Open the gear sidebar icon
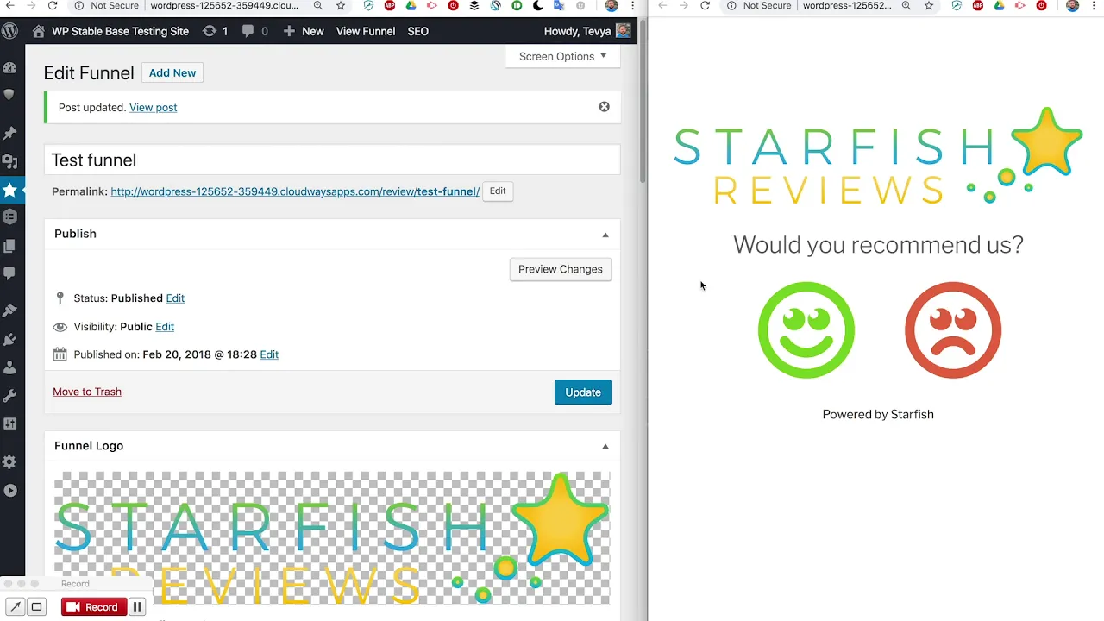1104x621 pixels. 10,462
